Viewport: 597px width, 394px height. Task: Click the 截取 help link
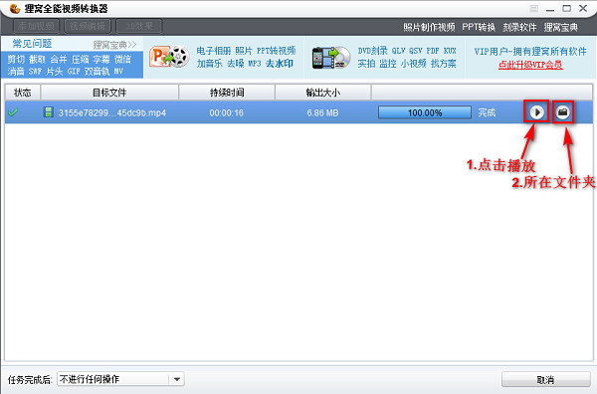click(38, 60)
